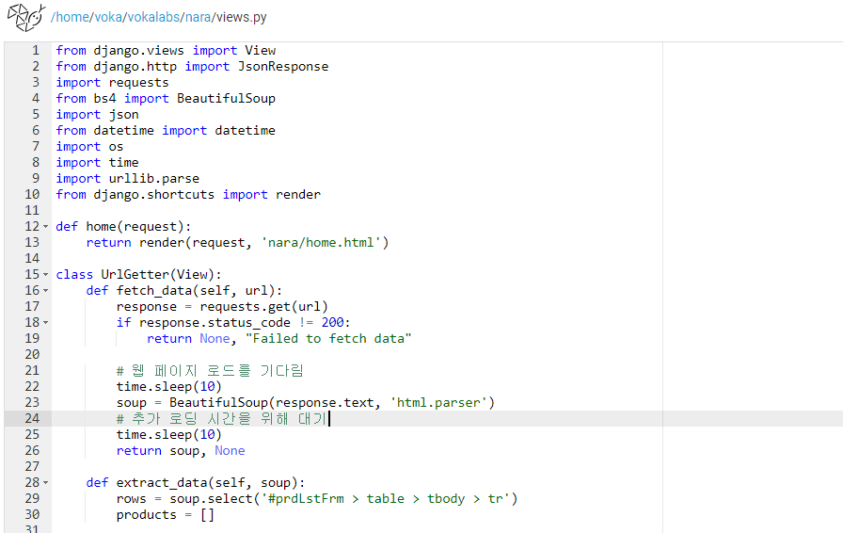The height and width of the screenshot is (533, 843).
Task: Click 'urllib.parse' on line 9
Action: pos(153,179)
